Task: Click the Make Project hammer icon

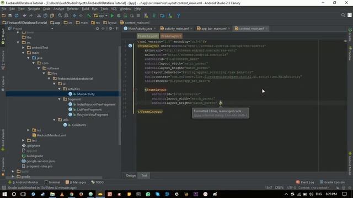Action: 89,16
